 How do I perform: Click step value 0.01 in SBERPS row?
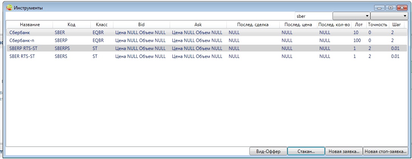pos(395,48)
